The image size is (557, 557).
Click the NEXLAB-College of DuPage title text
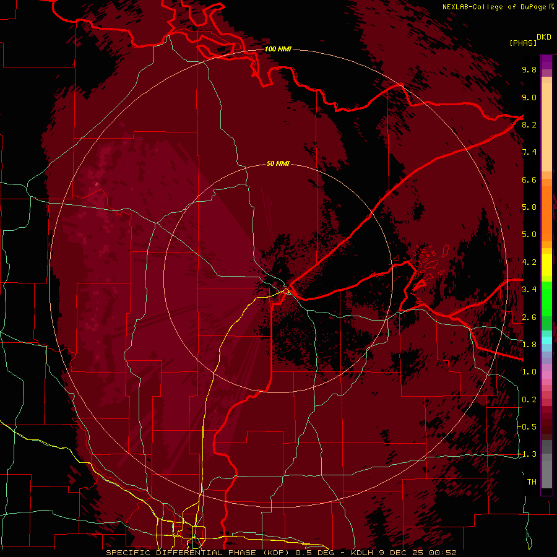(x=494, y=7)
